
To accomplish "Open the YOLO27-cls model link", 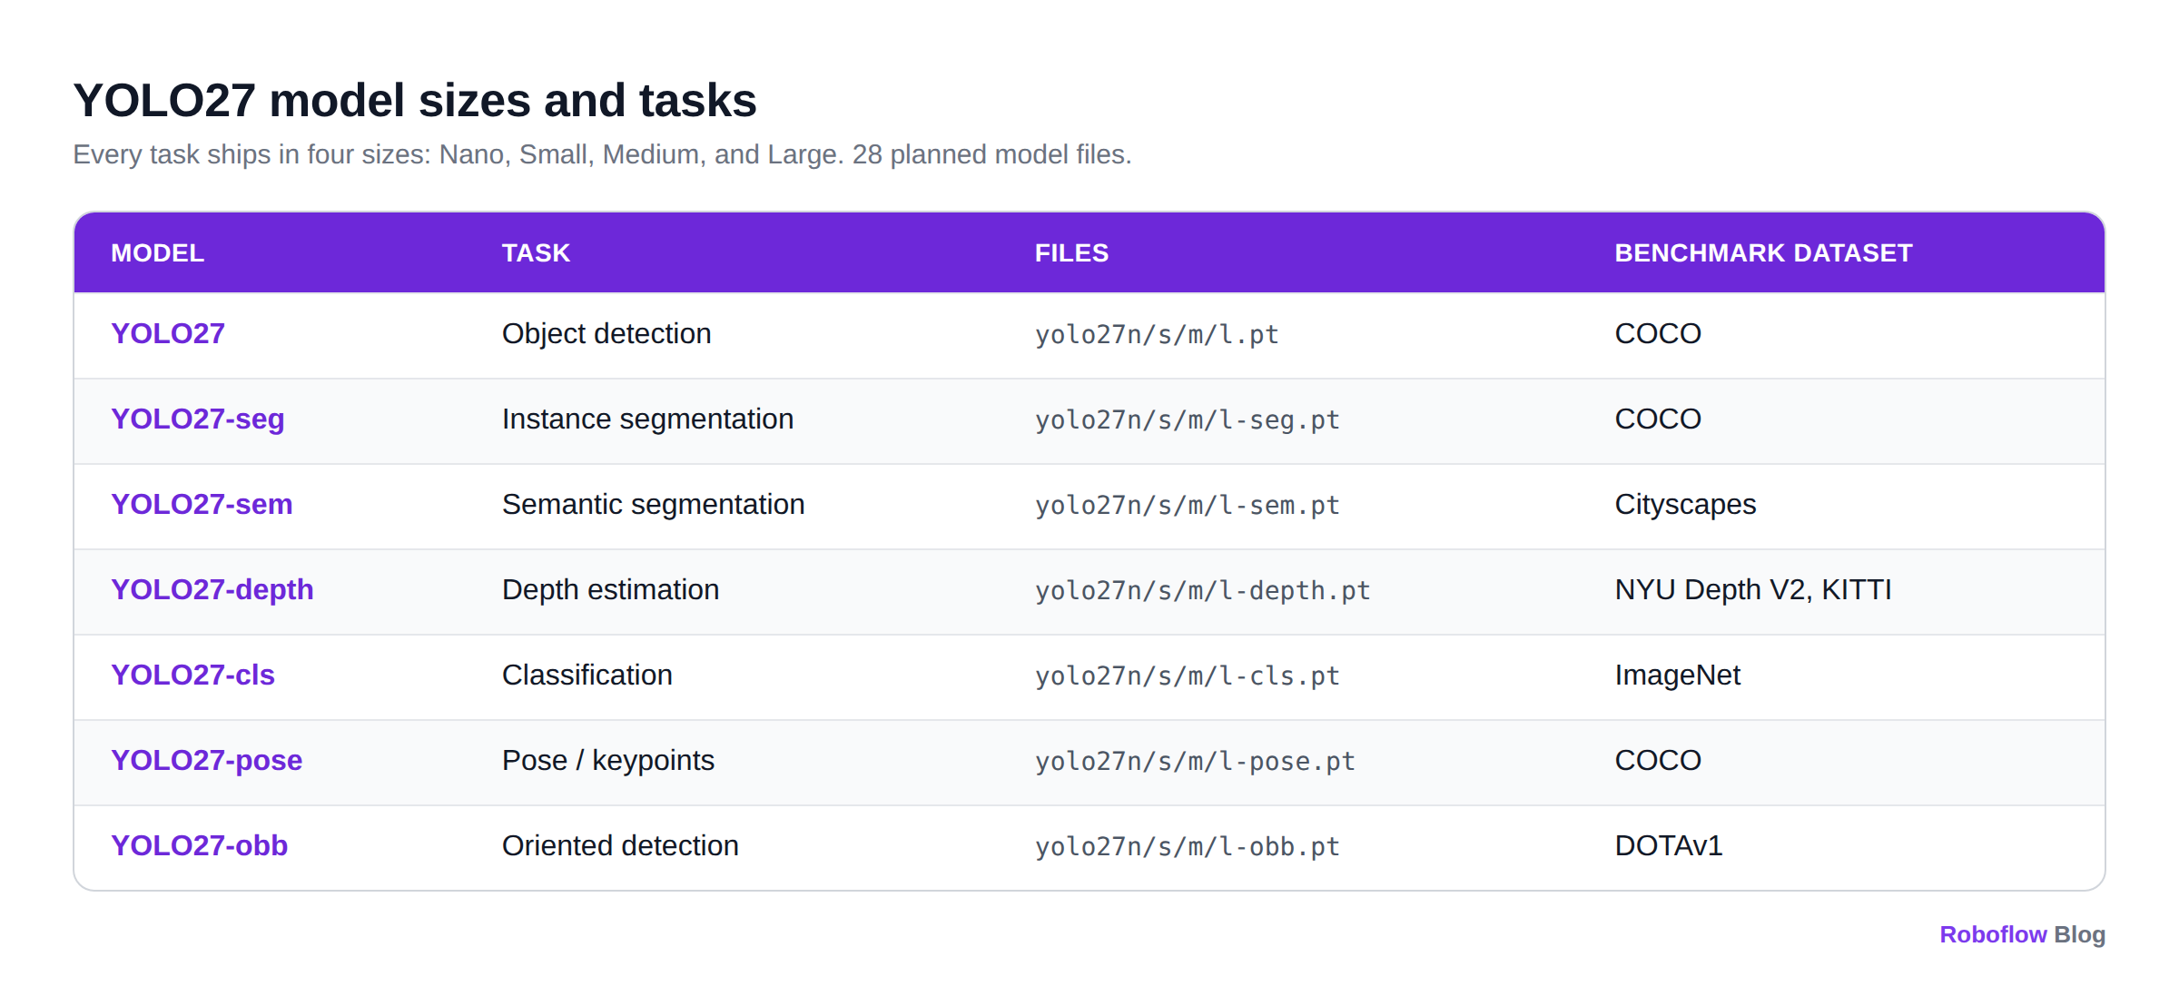I will click(192, 675).
